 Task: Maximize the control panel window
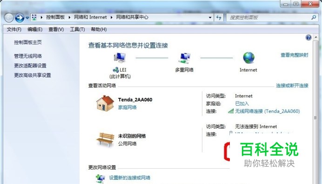[296, 4]
